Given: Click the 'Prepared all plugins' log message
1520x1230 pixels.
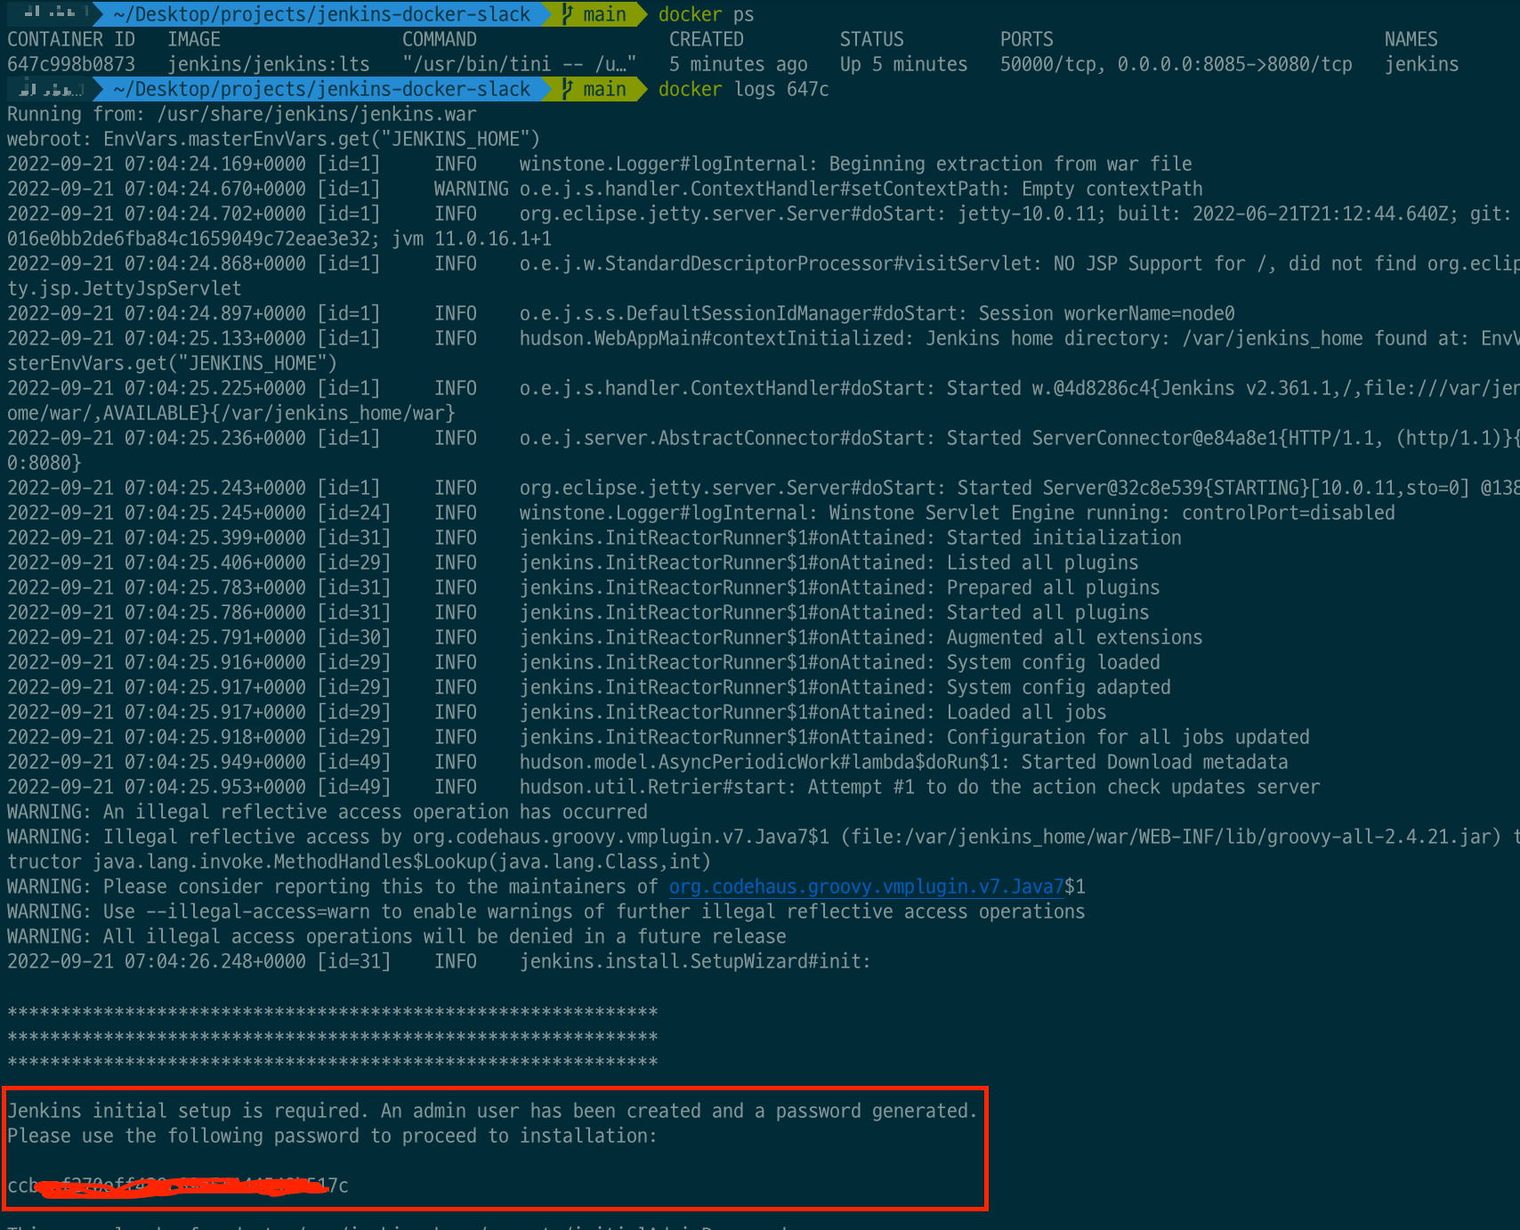Looking at the screenshot, I should click(1054, 587).
